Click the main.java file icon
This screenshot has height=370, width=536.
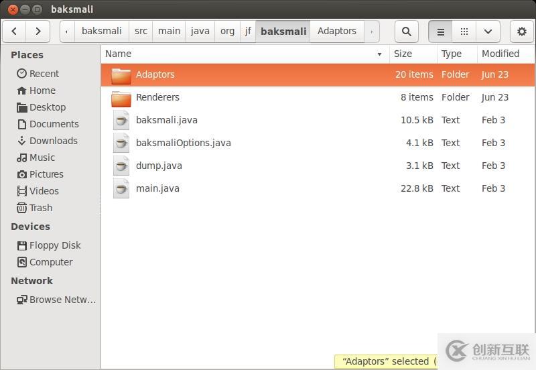point(121,189)
